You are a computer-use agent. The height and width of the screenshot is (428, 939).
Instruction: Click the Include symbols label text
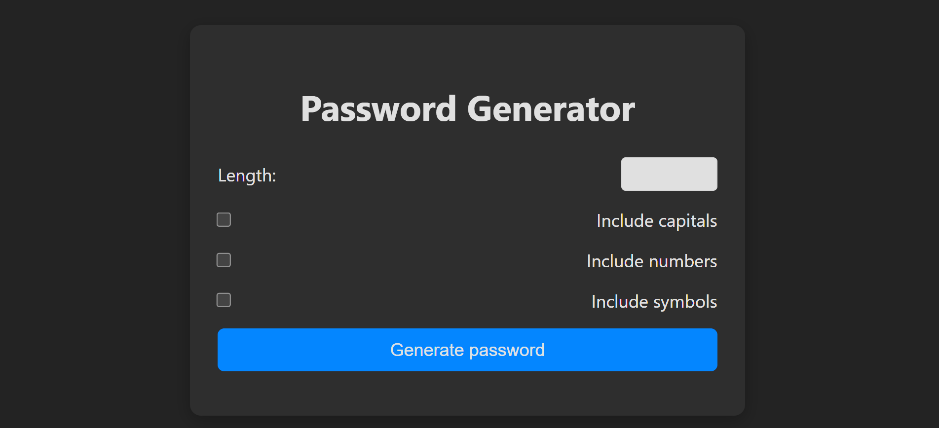coord(654,301)
